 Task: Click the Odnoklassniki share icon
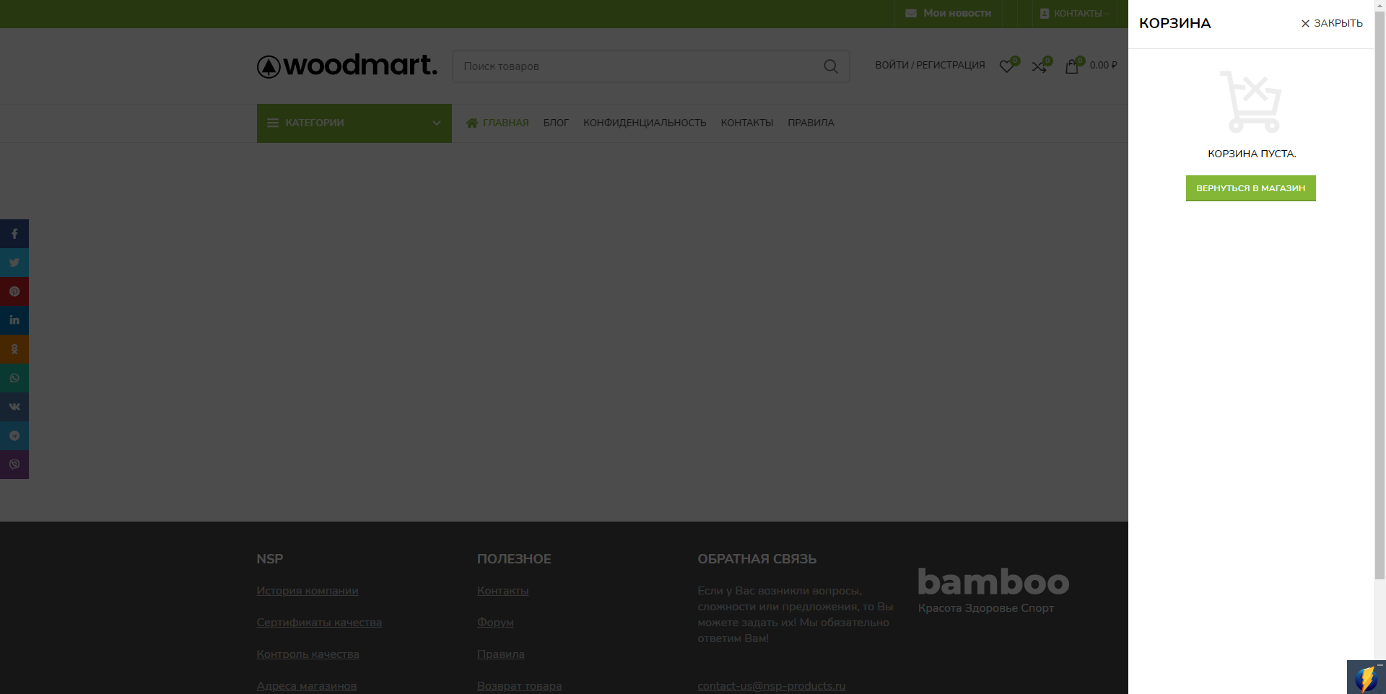(14, 349)
